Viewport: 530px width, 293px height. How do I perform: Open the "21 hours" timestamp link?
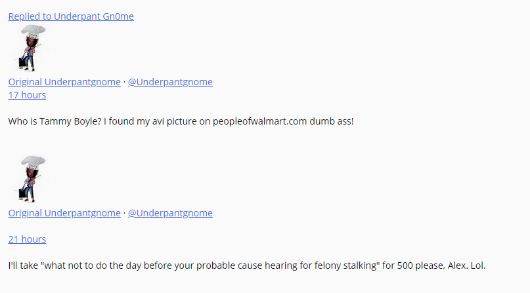[x=27, y=239]
